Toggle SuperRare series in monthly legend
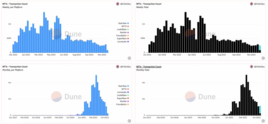Image resolution: width=268 pixels, height=124 pixels. point(122,98)
